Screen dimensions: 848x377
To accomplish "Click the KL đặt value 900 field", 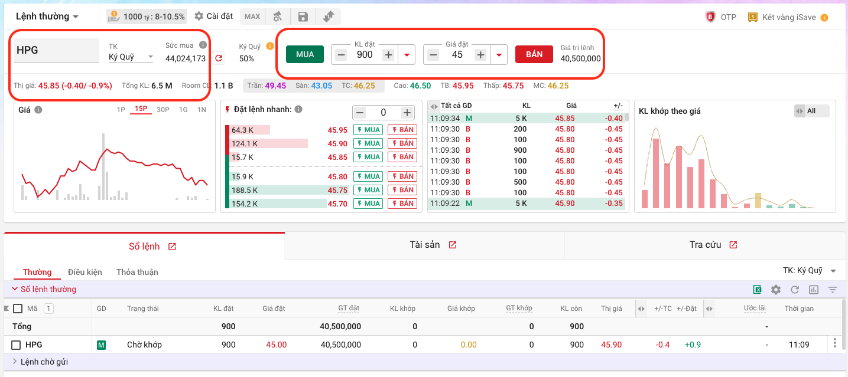I will 365,55.
